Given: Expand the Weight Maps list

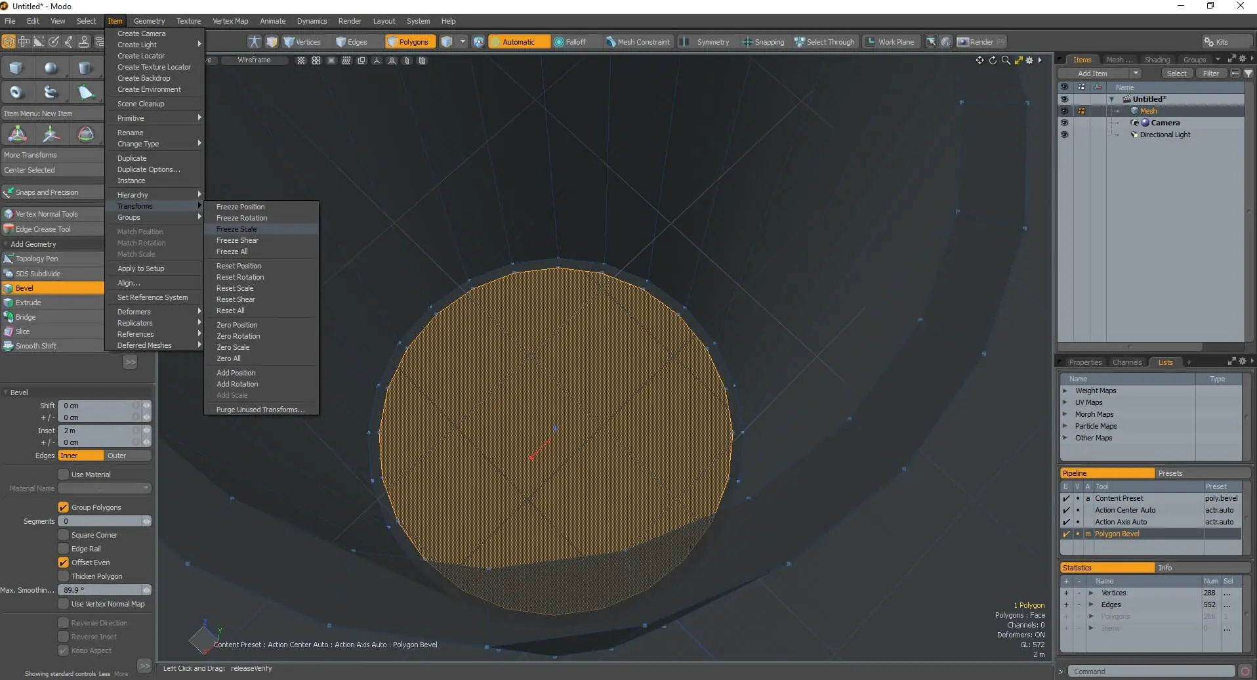Looking at the screenshot, I should point(1065,391).
